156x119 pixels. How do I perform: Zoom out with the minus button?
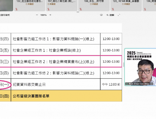pos(37,15)
